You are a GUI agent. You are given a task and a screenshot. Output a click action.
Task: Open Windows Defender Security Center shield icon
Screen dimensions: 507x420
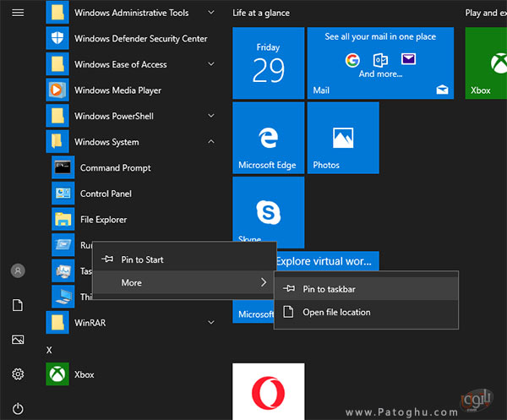57,38
